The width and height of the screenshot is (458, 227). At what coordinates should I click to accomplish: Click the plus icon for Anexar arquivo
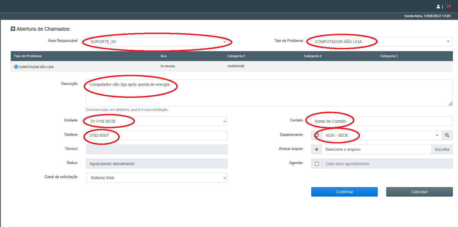point(317,149)
